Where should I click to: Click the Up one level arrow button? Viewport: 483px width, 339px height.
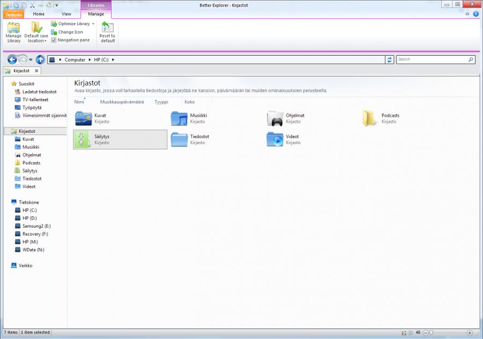point(40,59)
